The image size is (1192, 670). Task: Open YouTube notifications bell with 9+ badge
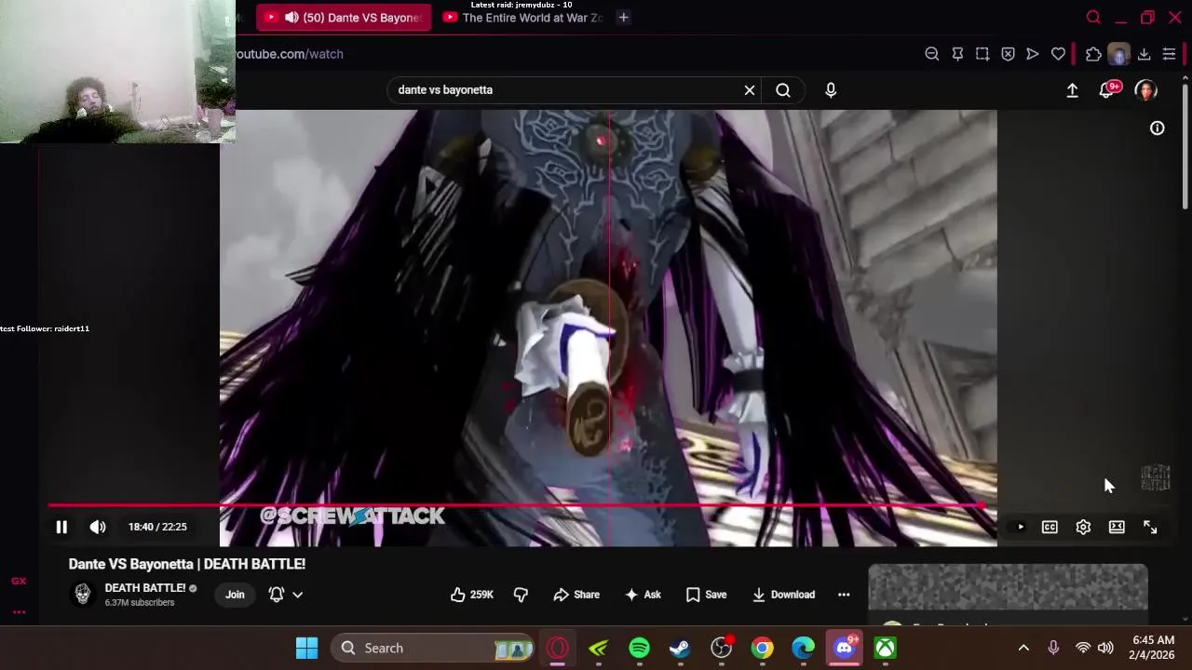click(1107, 90)
